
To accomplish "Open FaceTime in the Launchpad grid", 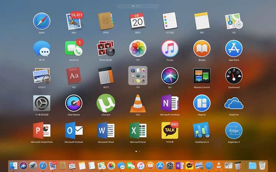I will point(74,48).
